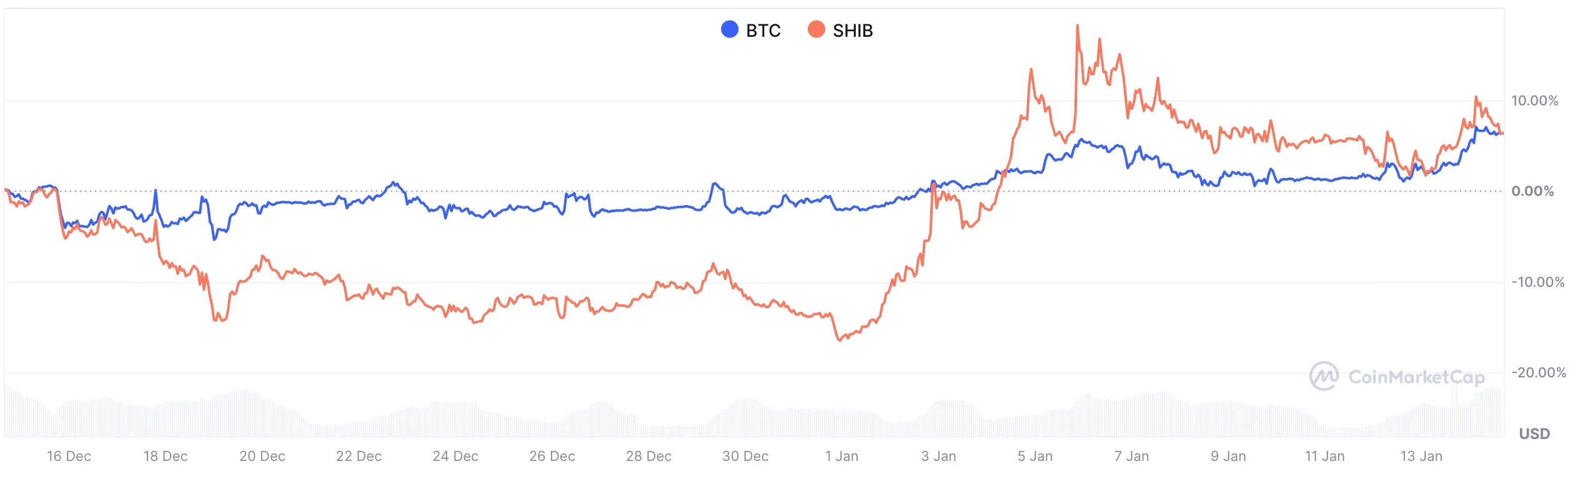The height and width of the screenshot is (479, 1583).
Task: Click the -20.00% y-axis label
Action: pyautogui.click(x=1538, y=372)
